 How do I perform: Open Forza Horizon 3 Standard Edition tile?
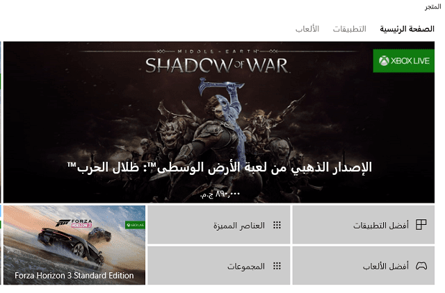(74, 245)
